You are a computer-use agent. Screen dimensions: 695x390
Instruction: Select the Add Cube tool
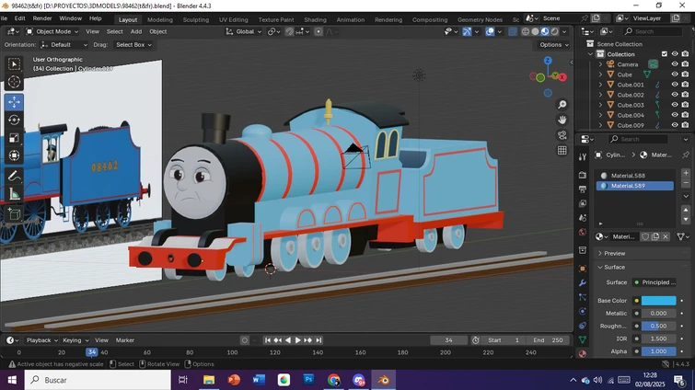(x=14, y=214)
